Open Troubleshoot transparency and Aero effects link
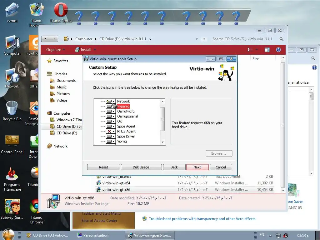Image resolution: width=320 pixels, height=240 pixels. coord(202,219)
